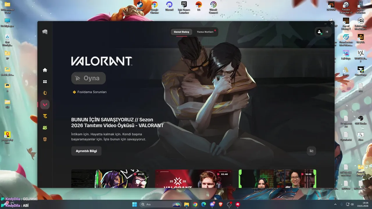This screenshot has height=209, width=372.
Task: Open the poppy play time desktop shortcut
Action: tap(7, 138)
